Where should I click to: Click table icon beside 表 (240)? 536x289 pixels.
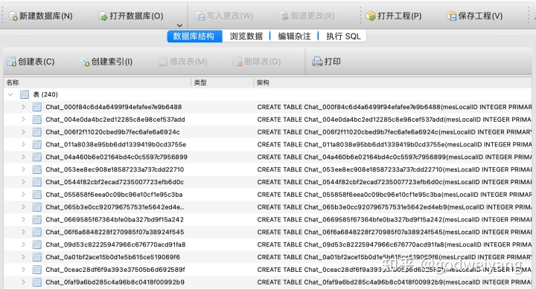point(25,94)
